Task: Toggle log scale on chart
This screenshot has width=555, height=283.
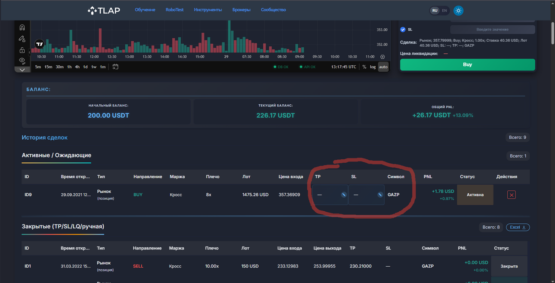Action: point(373,67)
